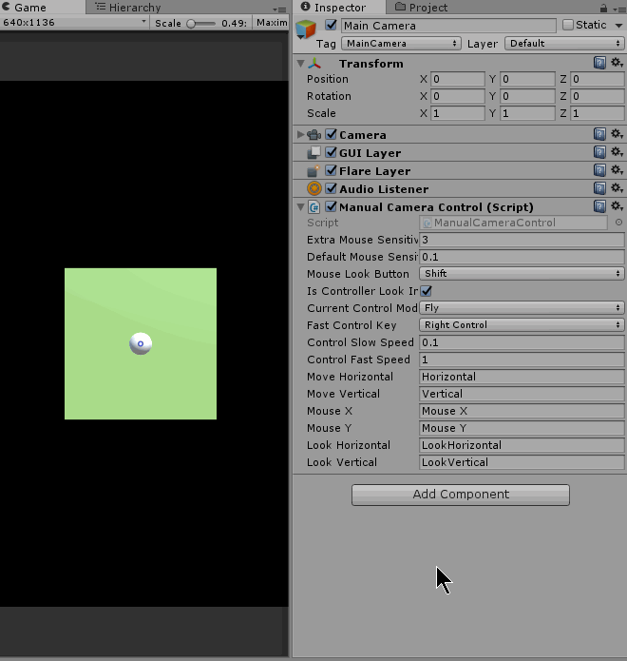
Task: Open GUI Layer help reference icon
Action: [599, 152]
